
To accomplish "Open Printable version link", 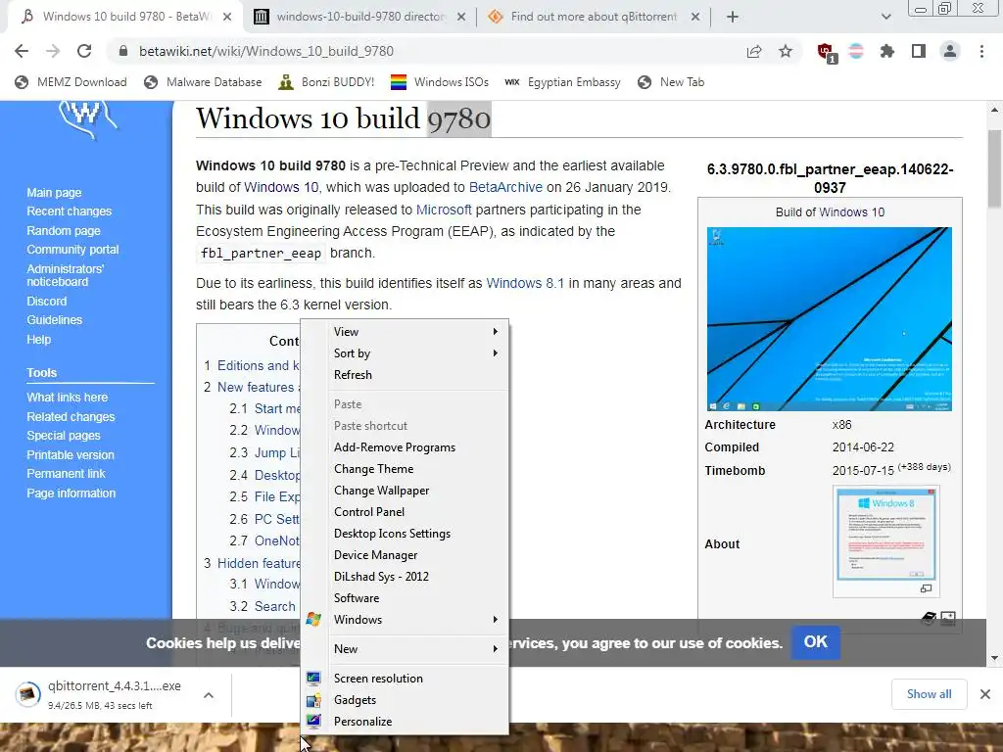I will pos(71,454).
